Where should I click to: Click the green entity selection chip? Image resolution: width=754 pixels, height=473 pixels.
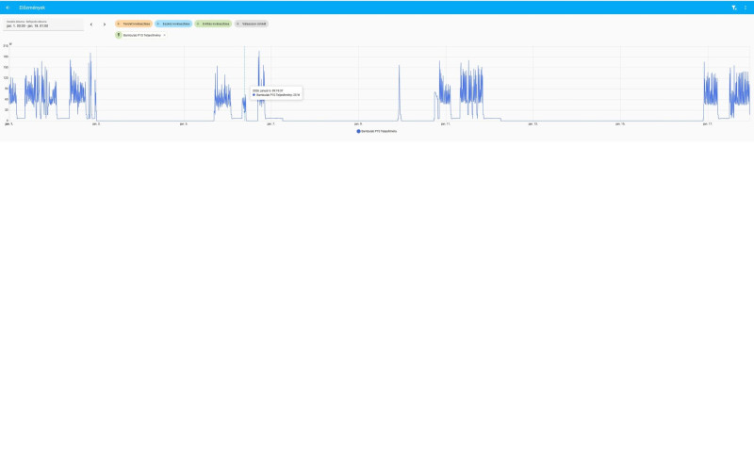[x=214, y=24]
